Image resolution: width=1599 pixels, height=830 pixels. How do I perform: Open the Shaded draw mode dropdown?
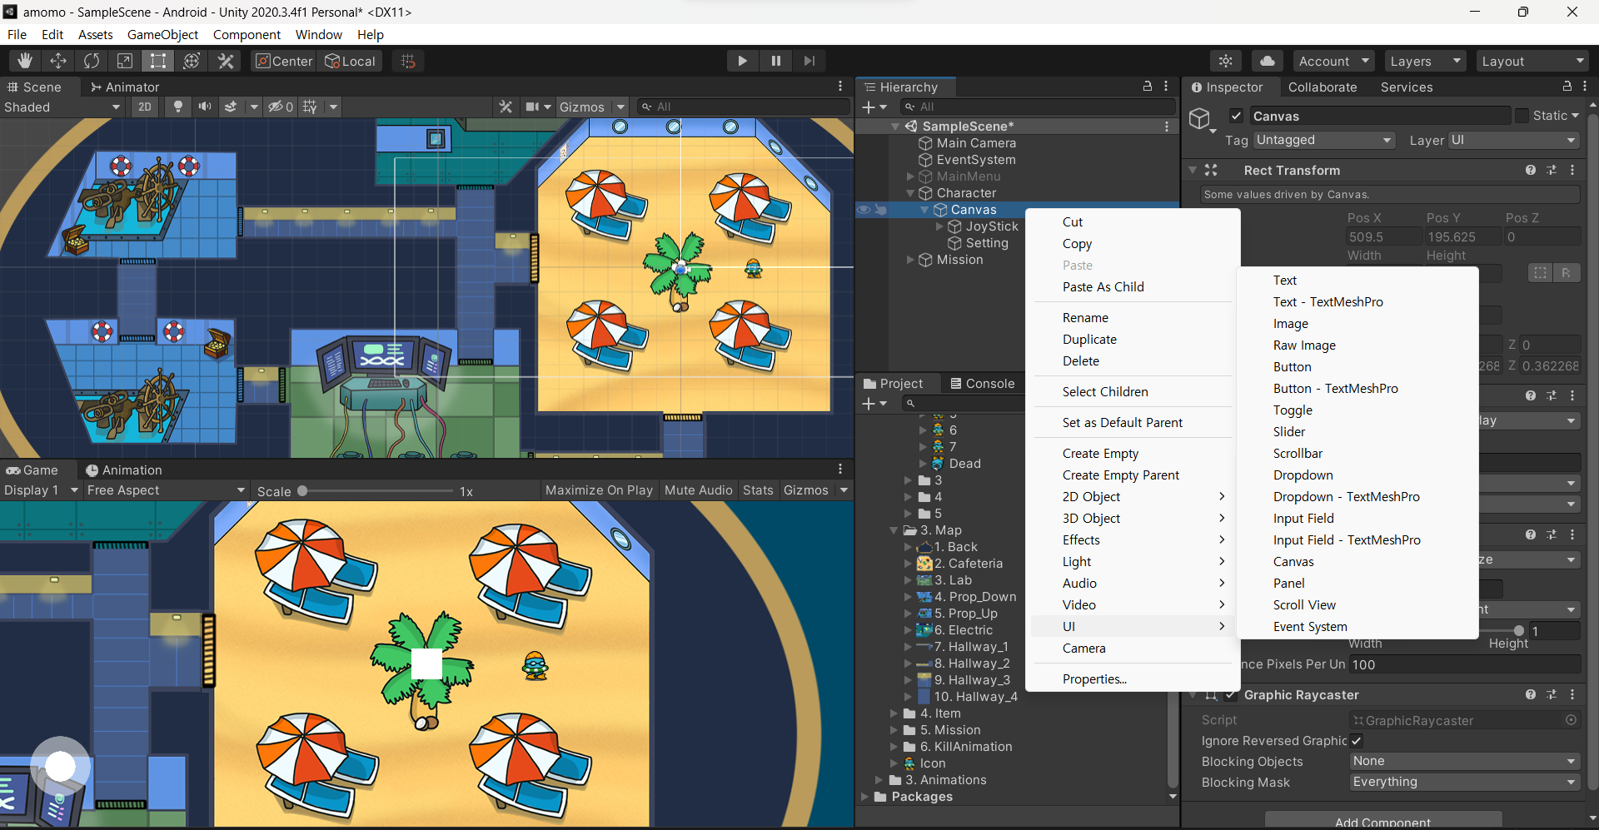coord(62,107)
